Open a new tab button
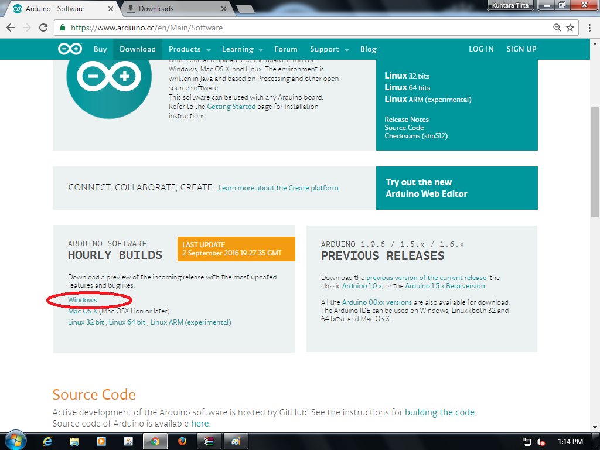Image resolution: width=600 pixels, height=450 pixels. pyautogui.click(x=246, y=9)
